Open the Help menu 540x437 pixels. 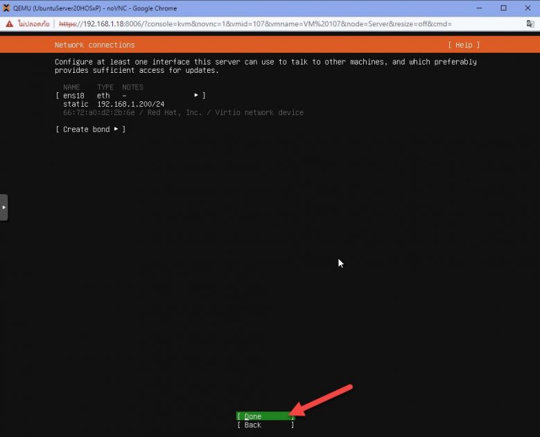click(464, 45)
